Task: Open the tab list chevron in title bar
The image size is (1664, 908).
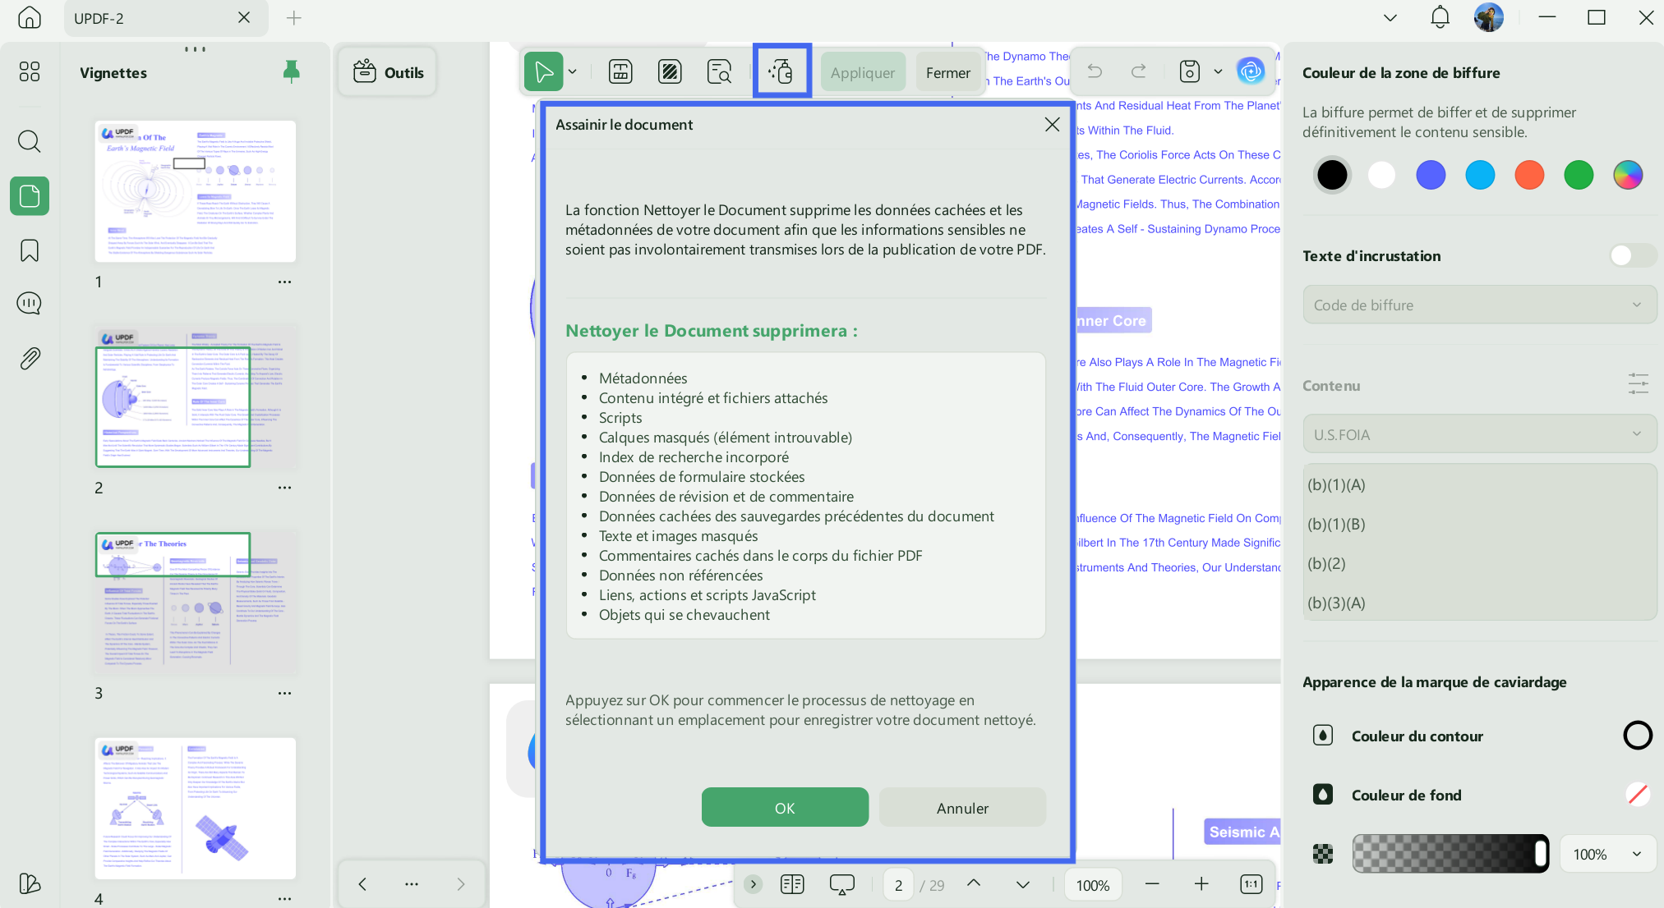Action: tap(1390, 17)
